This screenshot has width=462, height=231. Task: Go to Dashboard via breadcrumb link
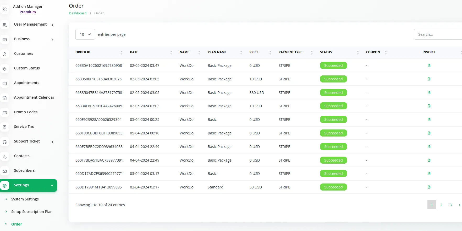click(x=78, y=13)
